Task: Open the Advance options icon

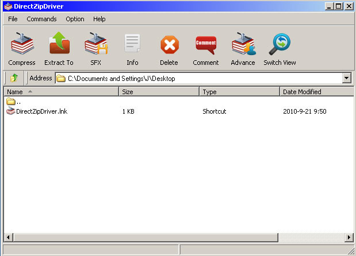Action: coord(243,44)
